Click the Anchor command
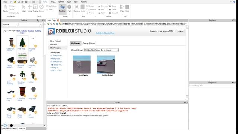Screen dimensions: 238x134 90,13
